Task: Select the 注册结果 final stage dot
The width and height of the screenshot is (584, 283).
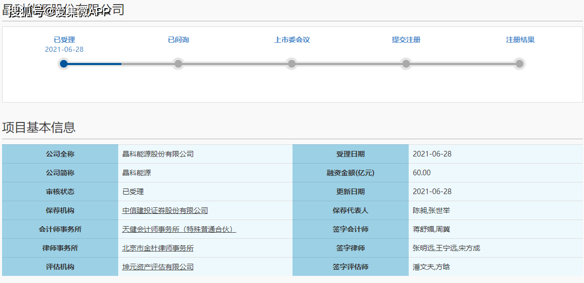Action: [519, 64]
